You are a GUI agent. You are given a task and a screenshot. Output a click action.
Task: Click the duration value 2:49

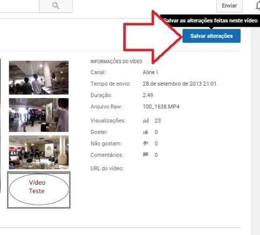pyautogui.click(x=148, y=95)
